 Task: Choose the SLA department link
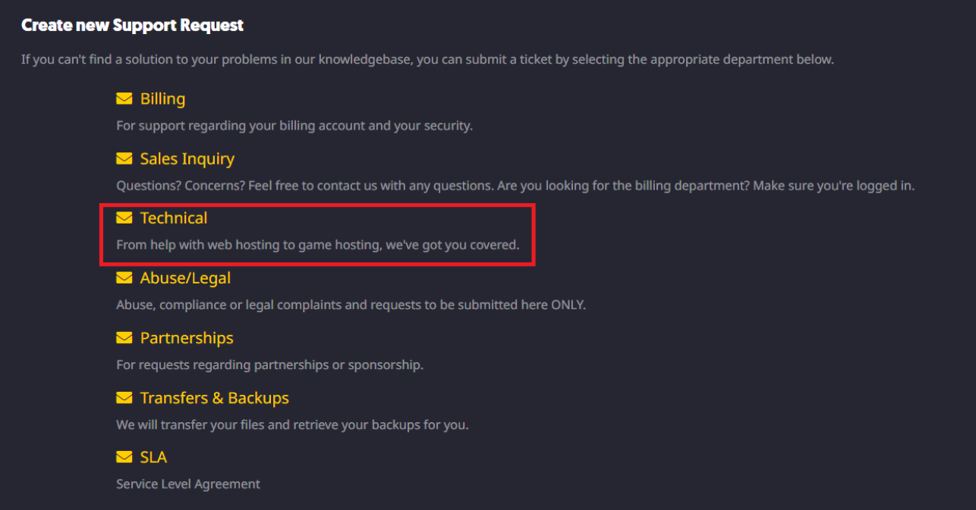153,457
